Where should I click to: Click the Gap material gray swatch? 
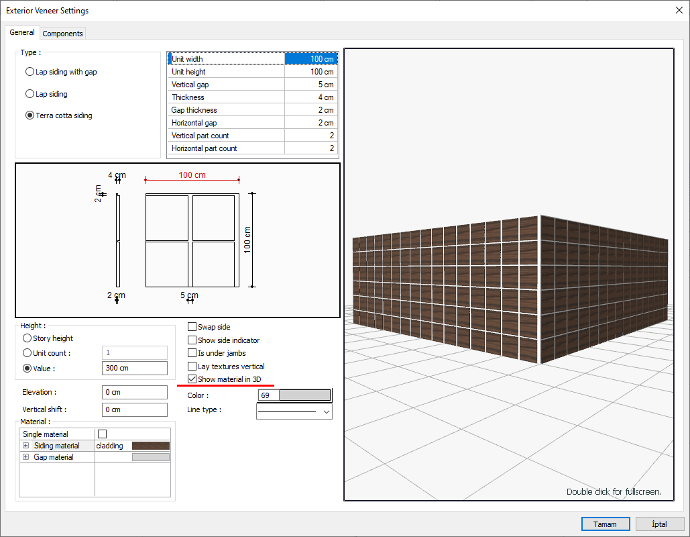click(x=150, y=457)
